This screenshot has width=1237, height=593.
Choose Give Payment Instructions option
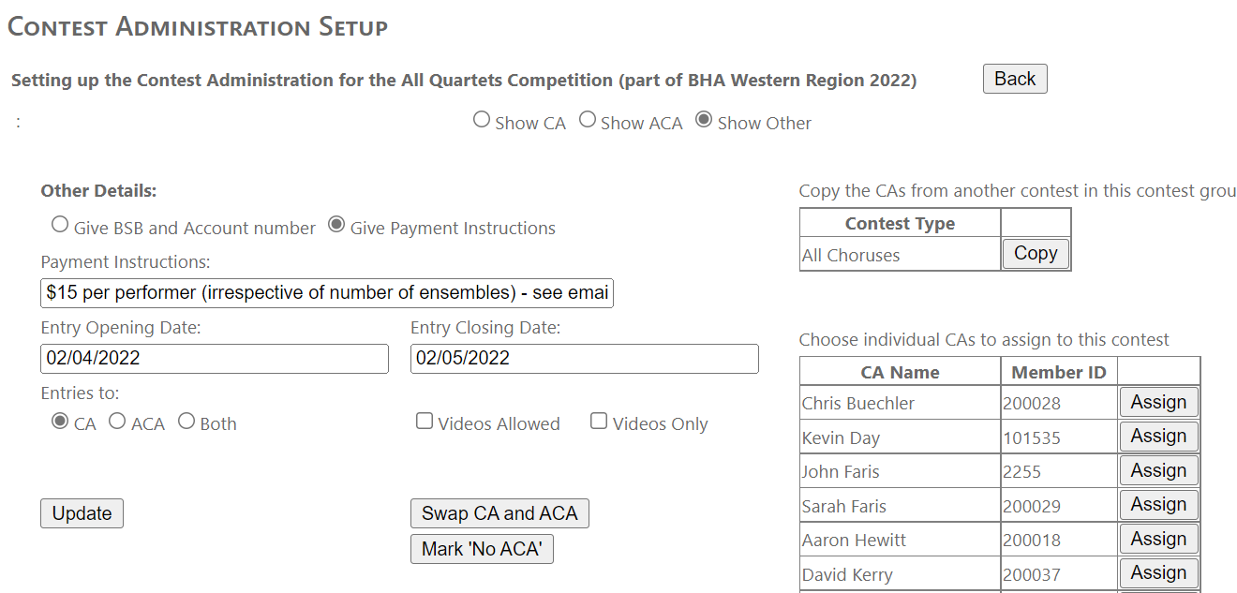pyautogui.click(x=336, y=225)
